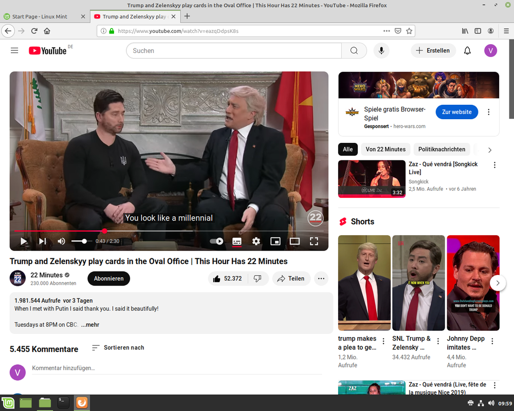Save the page to Pocket
This screenshot has height=411, width=514.
coord(398,31)
